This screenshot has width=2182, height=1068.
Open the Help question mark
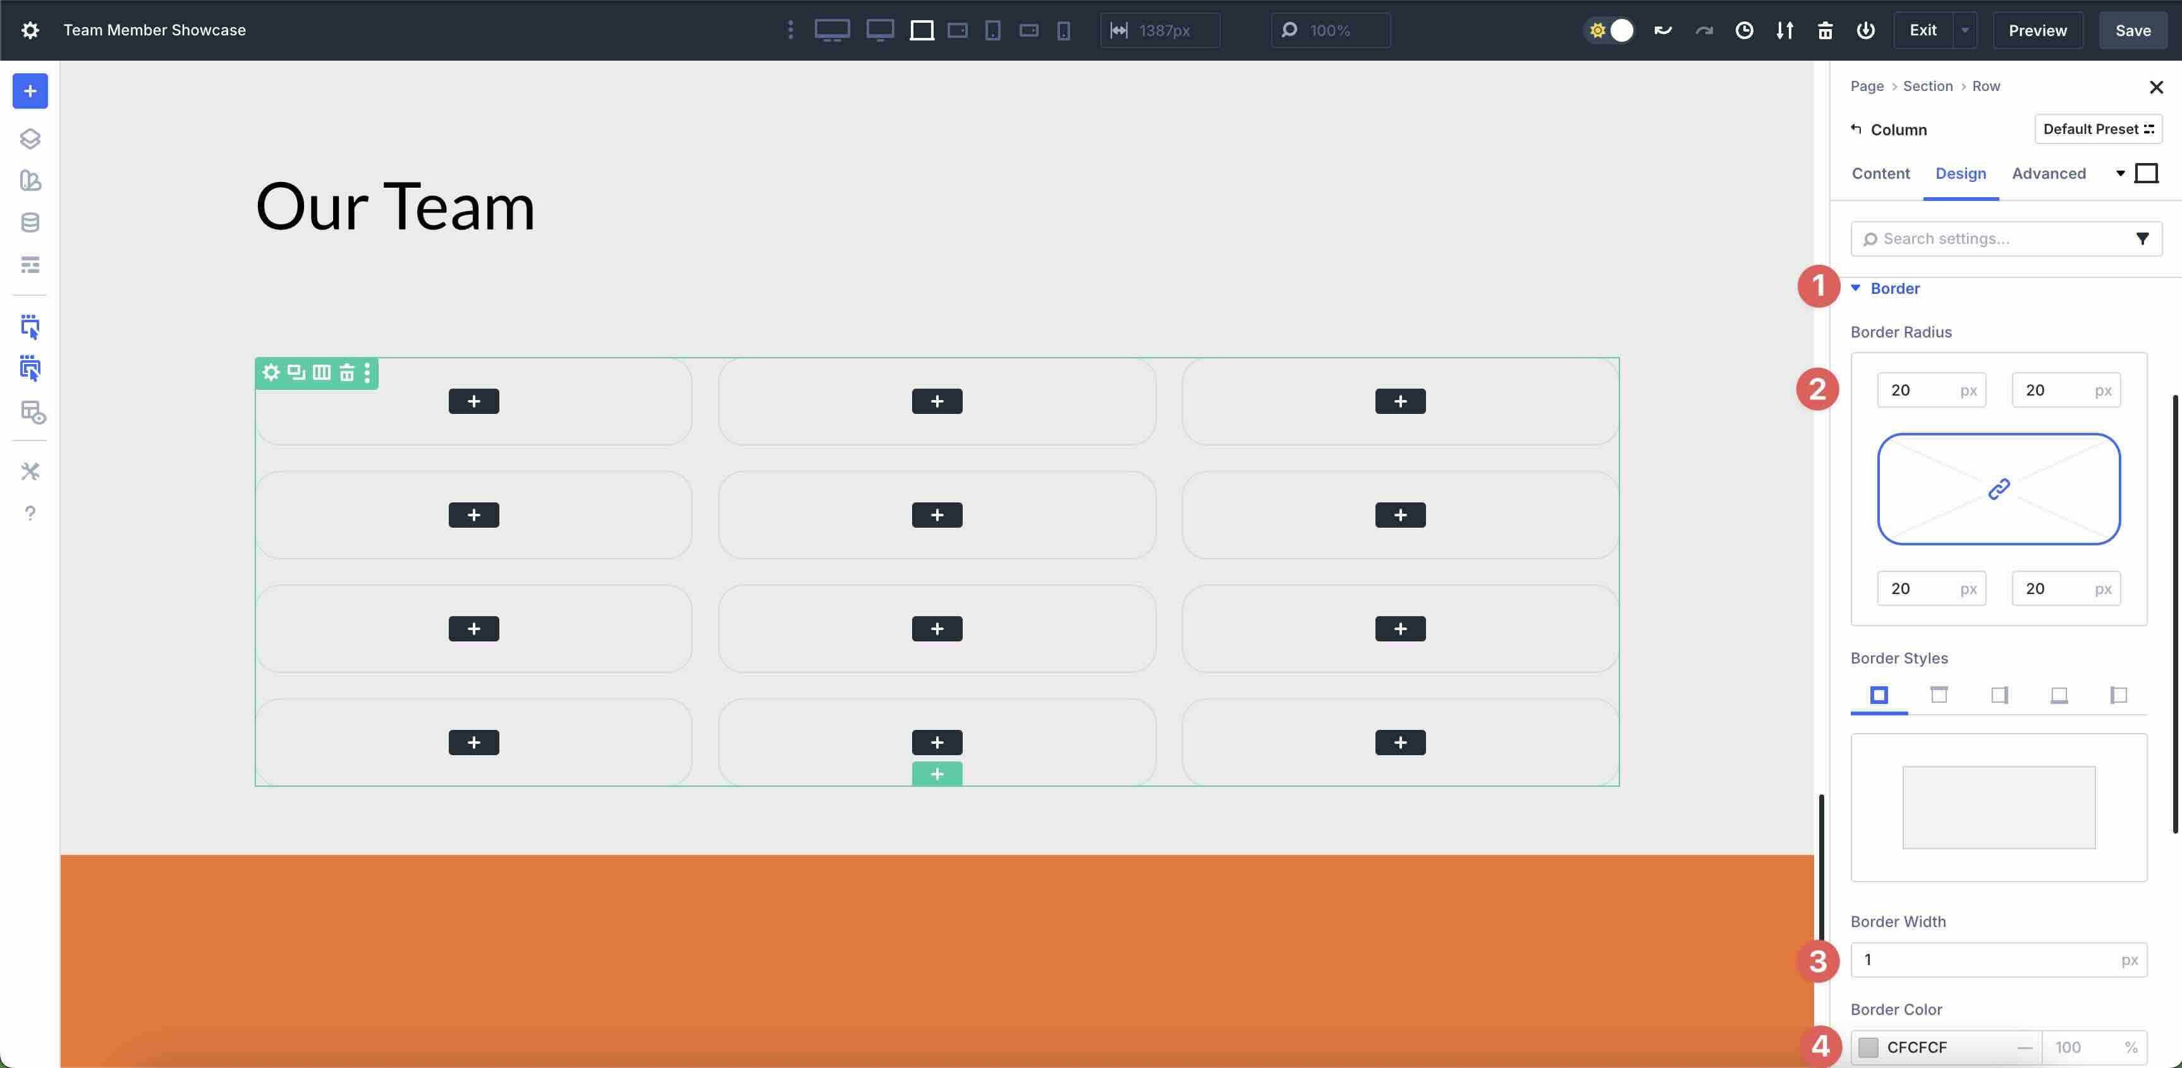[30, 513]
